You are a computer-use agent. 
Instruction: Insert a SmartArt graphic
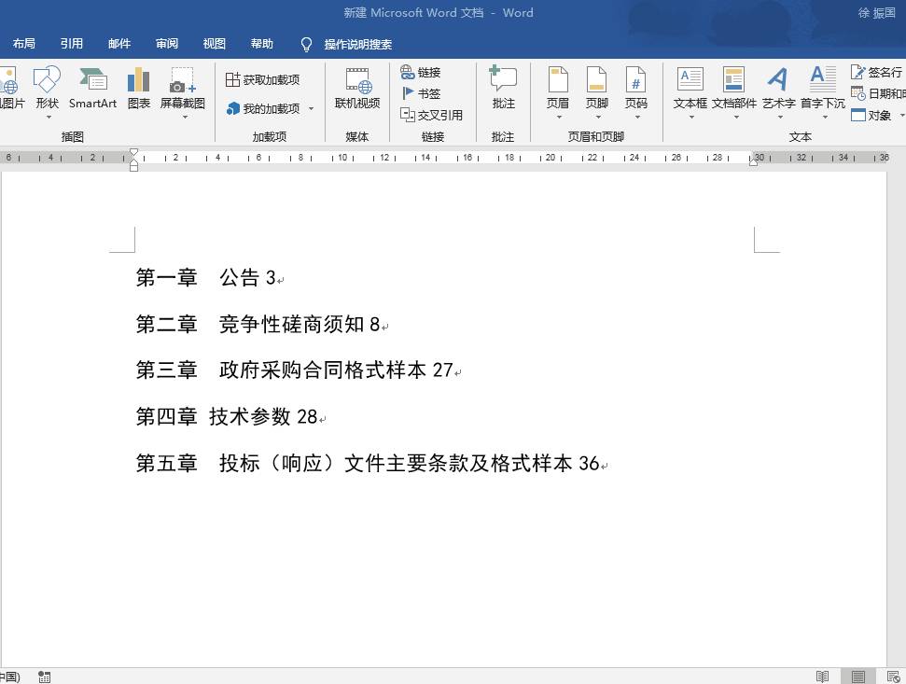92,88
